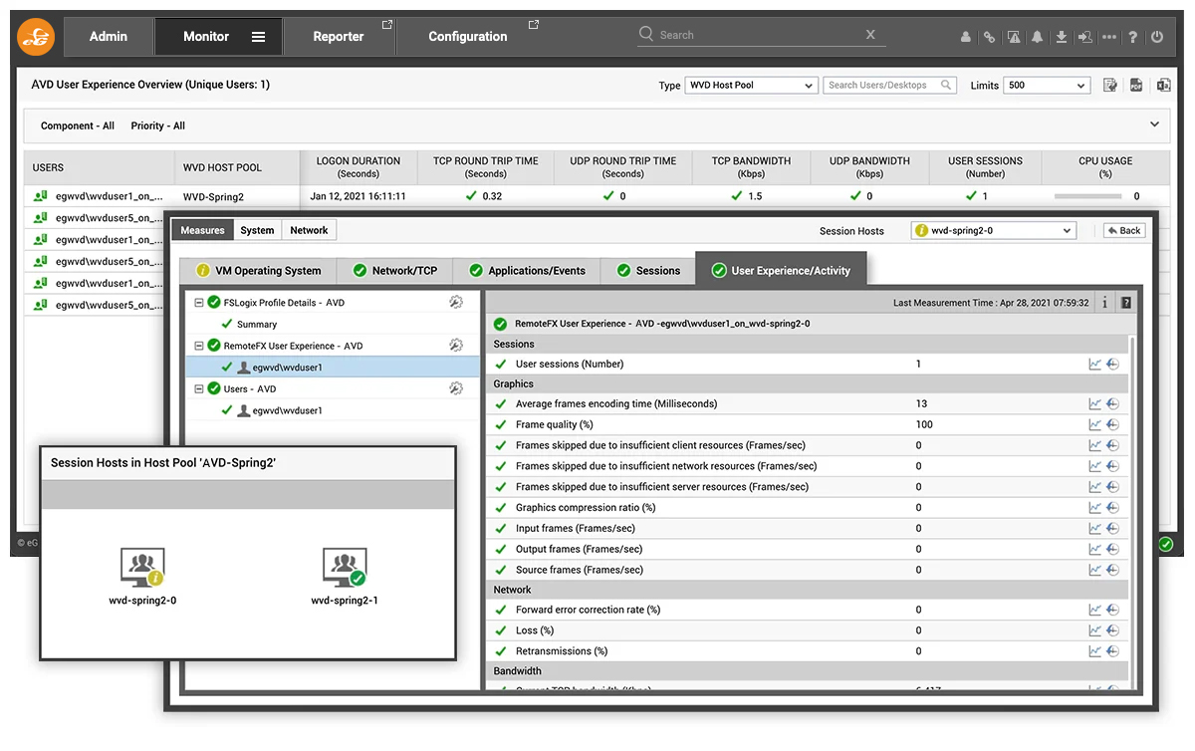
Task: Open the Session Hosts wvd-spring2-0 dropdown
Action: coord(994,230)
